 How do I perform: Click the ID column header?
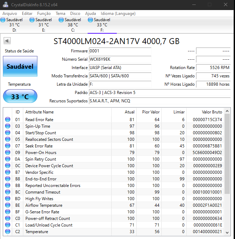coord(18,112)
